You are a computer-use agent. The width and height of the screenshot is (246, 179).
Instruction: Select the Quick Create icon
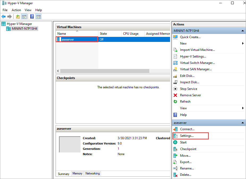175,37
